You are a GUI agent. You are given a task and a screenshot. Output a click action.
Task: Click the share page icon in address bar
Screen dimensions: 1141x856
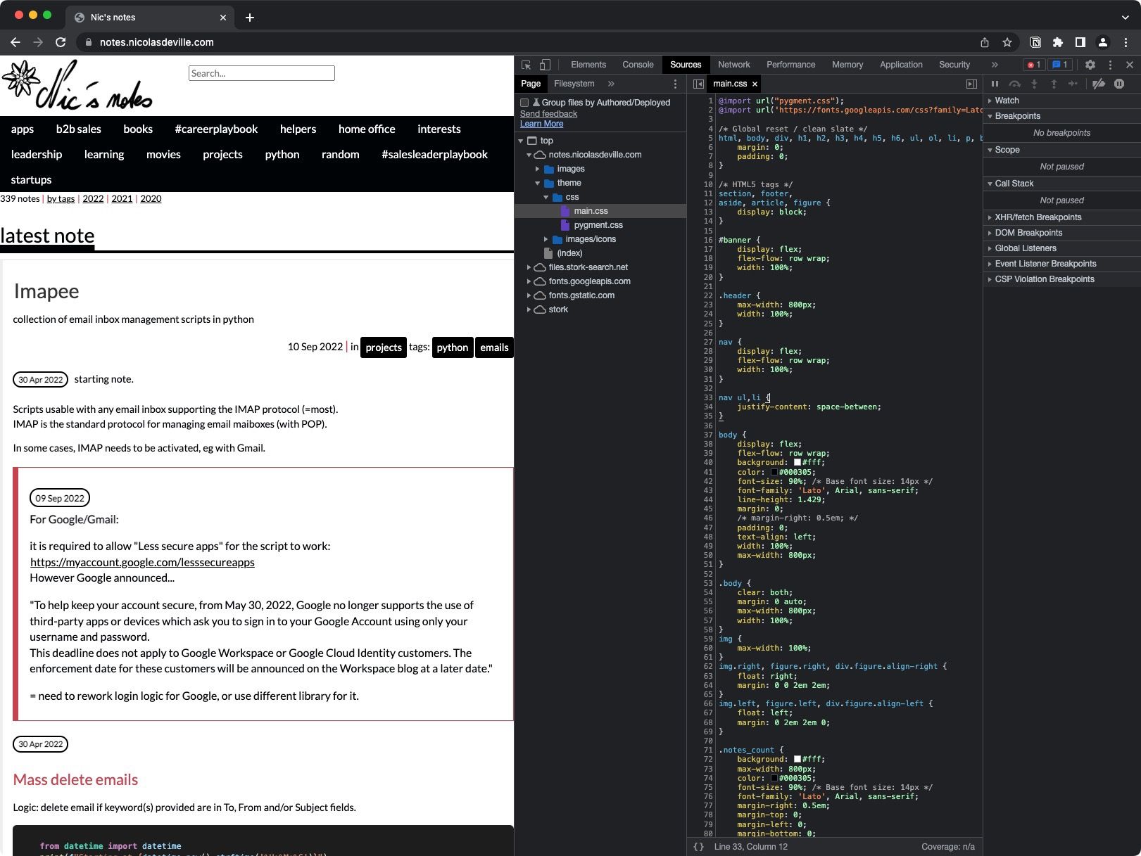pyautogui.click(x=985, y=42)
